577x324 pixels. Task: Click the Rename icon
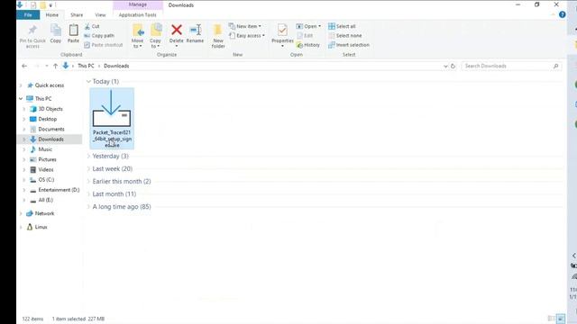point(195,30)
